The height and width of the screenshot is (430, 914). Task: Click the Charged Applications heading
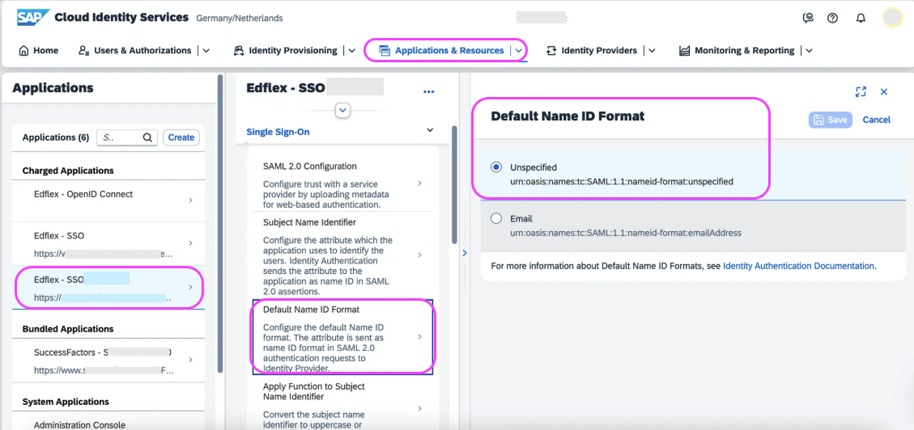coord(68,171)
